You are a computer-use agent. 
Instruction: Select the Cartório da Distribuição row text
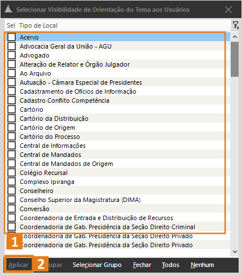coord(54,119)
